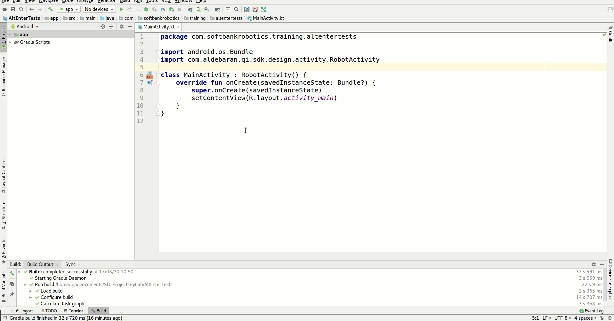Open Project panel settings gear
Image resolution: width=614 pixels, height=321 pixels.
coord(122,27)
